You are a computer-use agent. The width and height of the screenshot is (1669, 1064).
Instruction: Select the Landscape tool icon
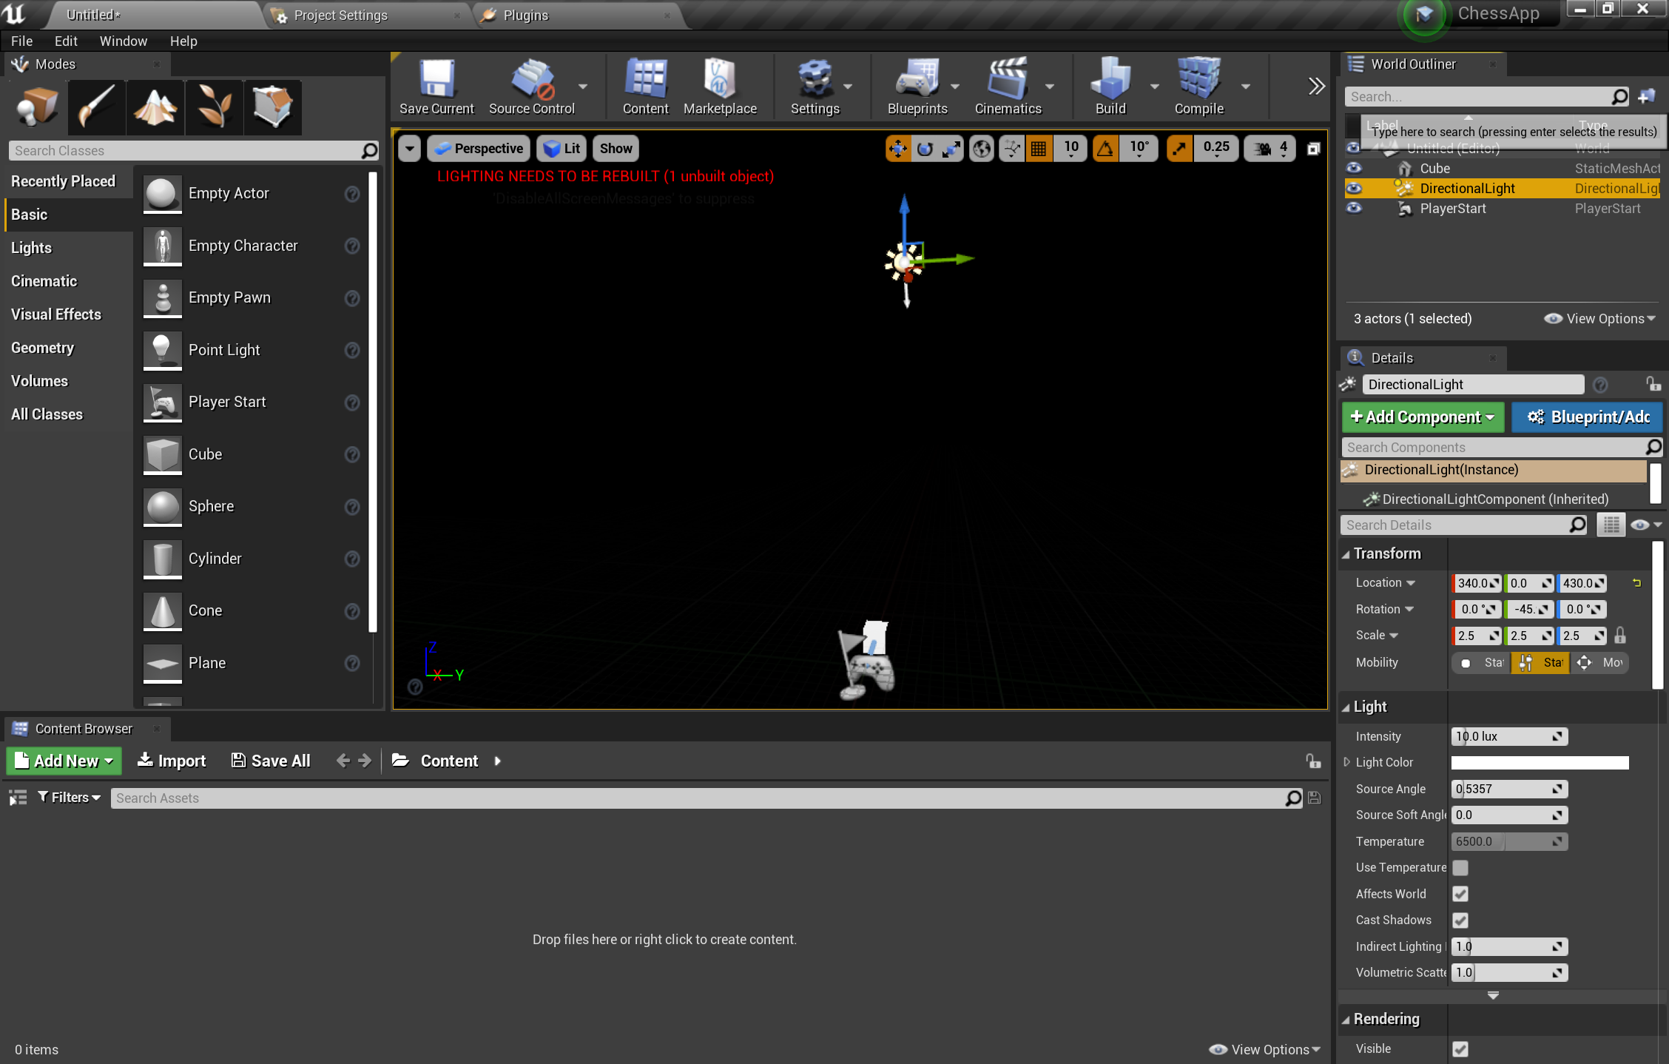pos(155,106)
